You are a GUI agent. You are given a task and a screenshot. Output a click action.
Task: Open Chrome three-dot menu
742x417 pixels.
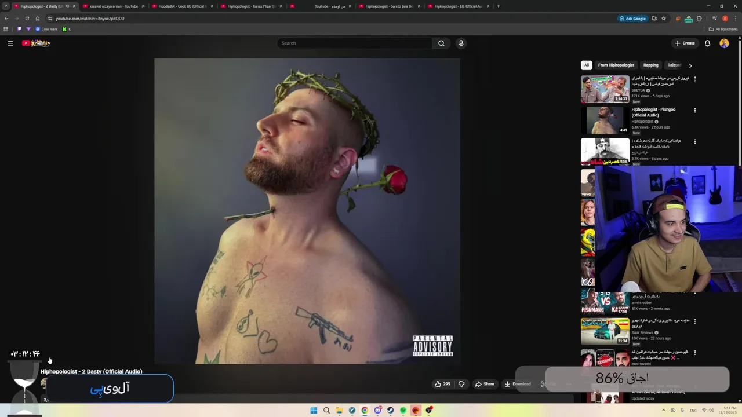[x=736, y=18]
